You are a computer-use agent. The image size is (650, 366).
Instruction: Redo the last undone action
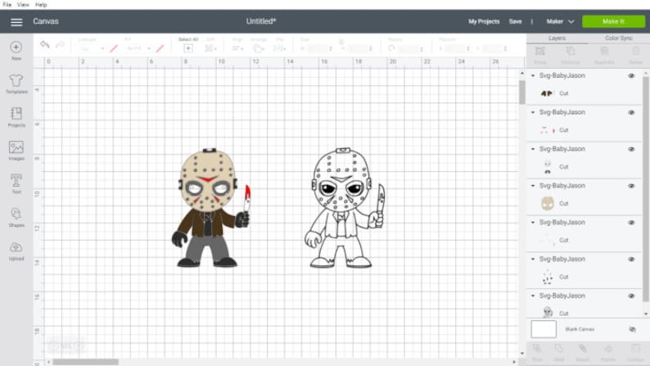click(x=60, y=44)
